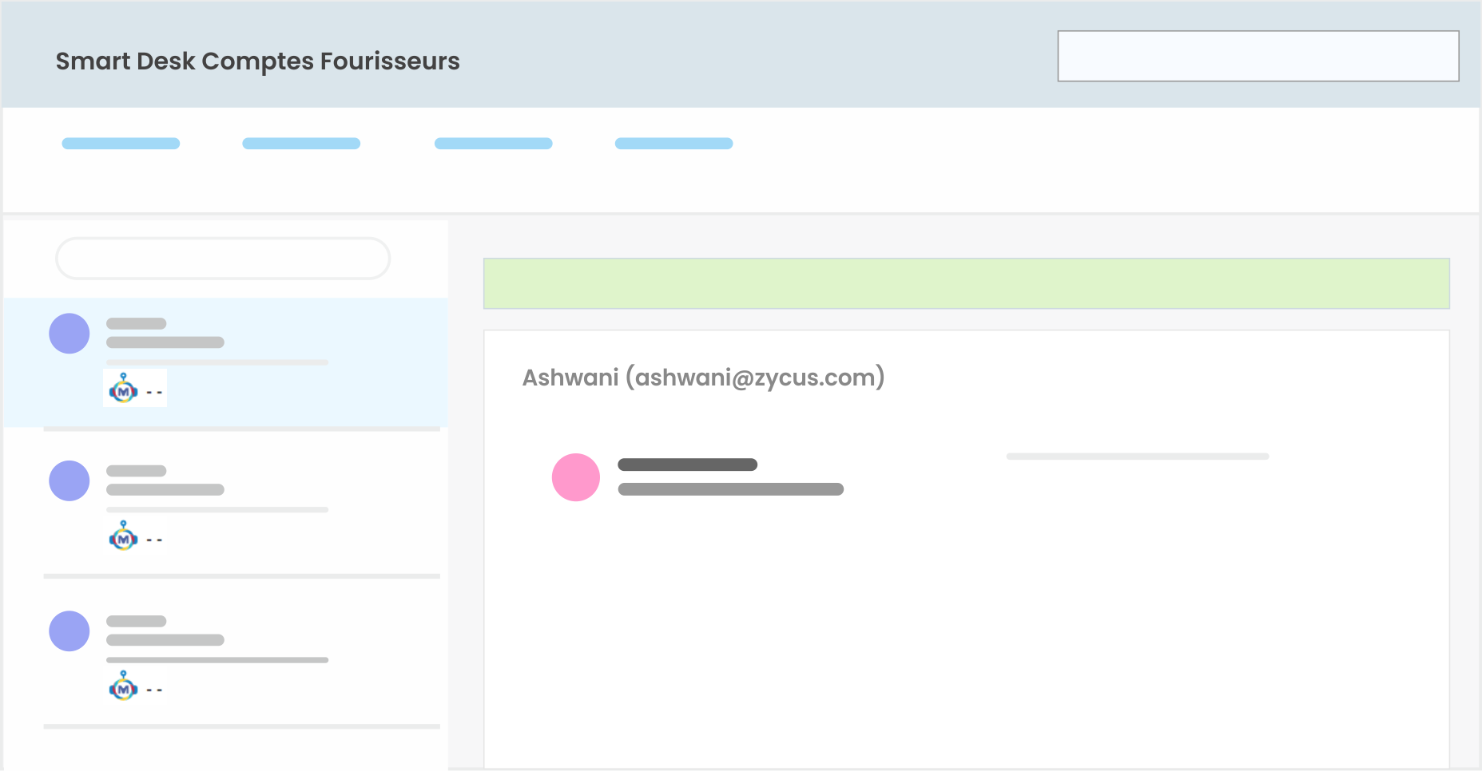Viewport: 1482px width, 771px height.
Task: Select the third conversation's purple avatar
Action: (x=70, y=631)
